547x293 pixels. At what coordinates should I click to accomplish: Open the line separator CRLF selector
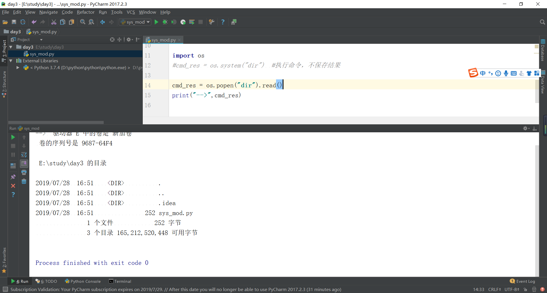[x=495, y=289]
